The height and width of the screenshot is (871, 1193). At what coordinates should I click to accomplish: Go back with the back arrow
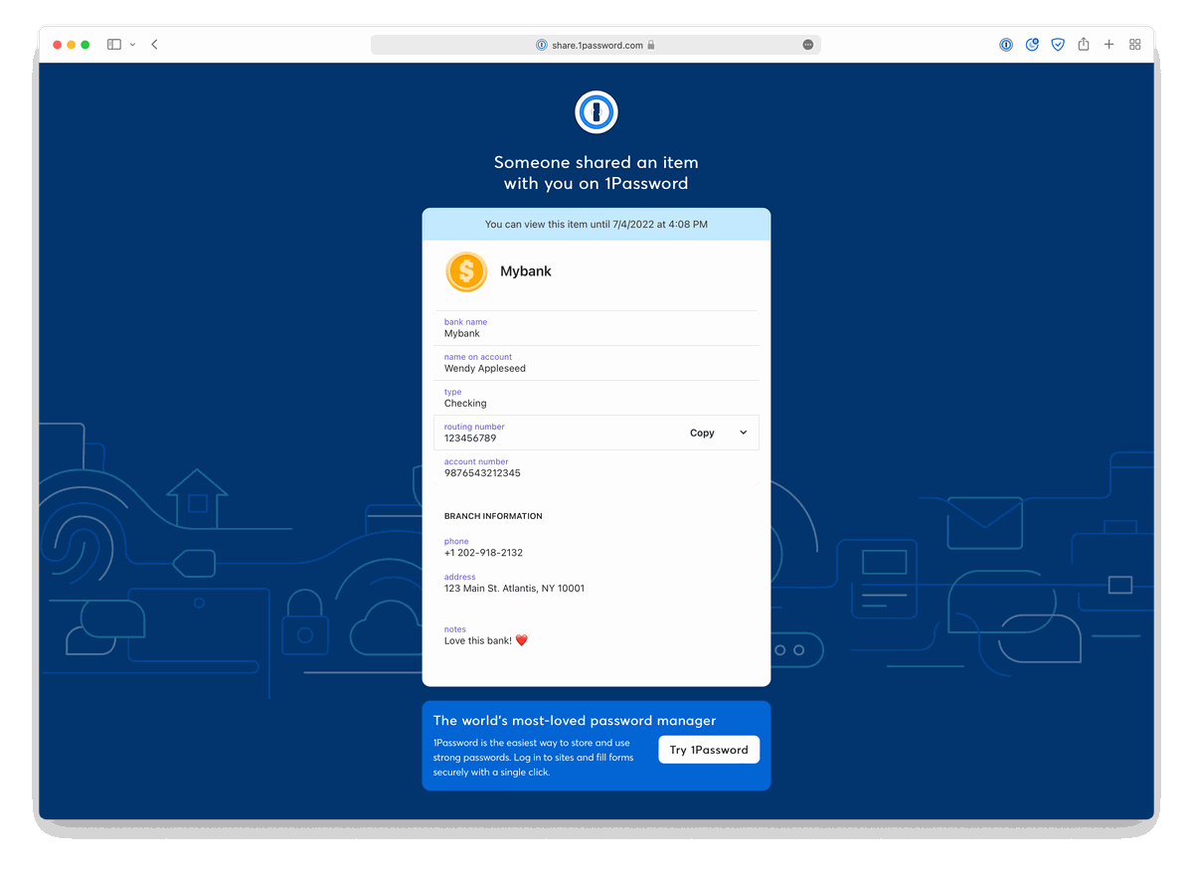coord(154,45)
